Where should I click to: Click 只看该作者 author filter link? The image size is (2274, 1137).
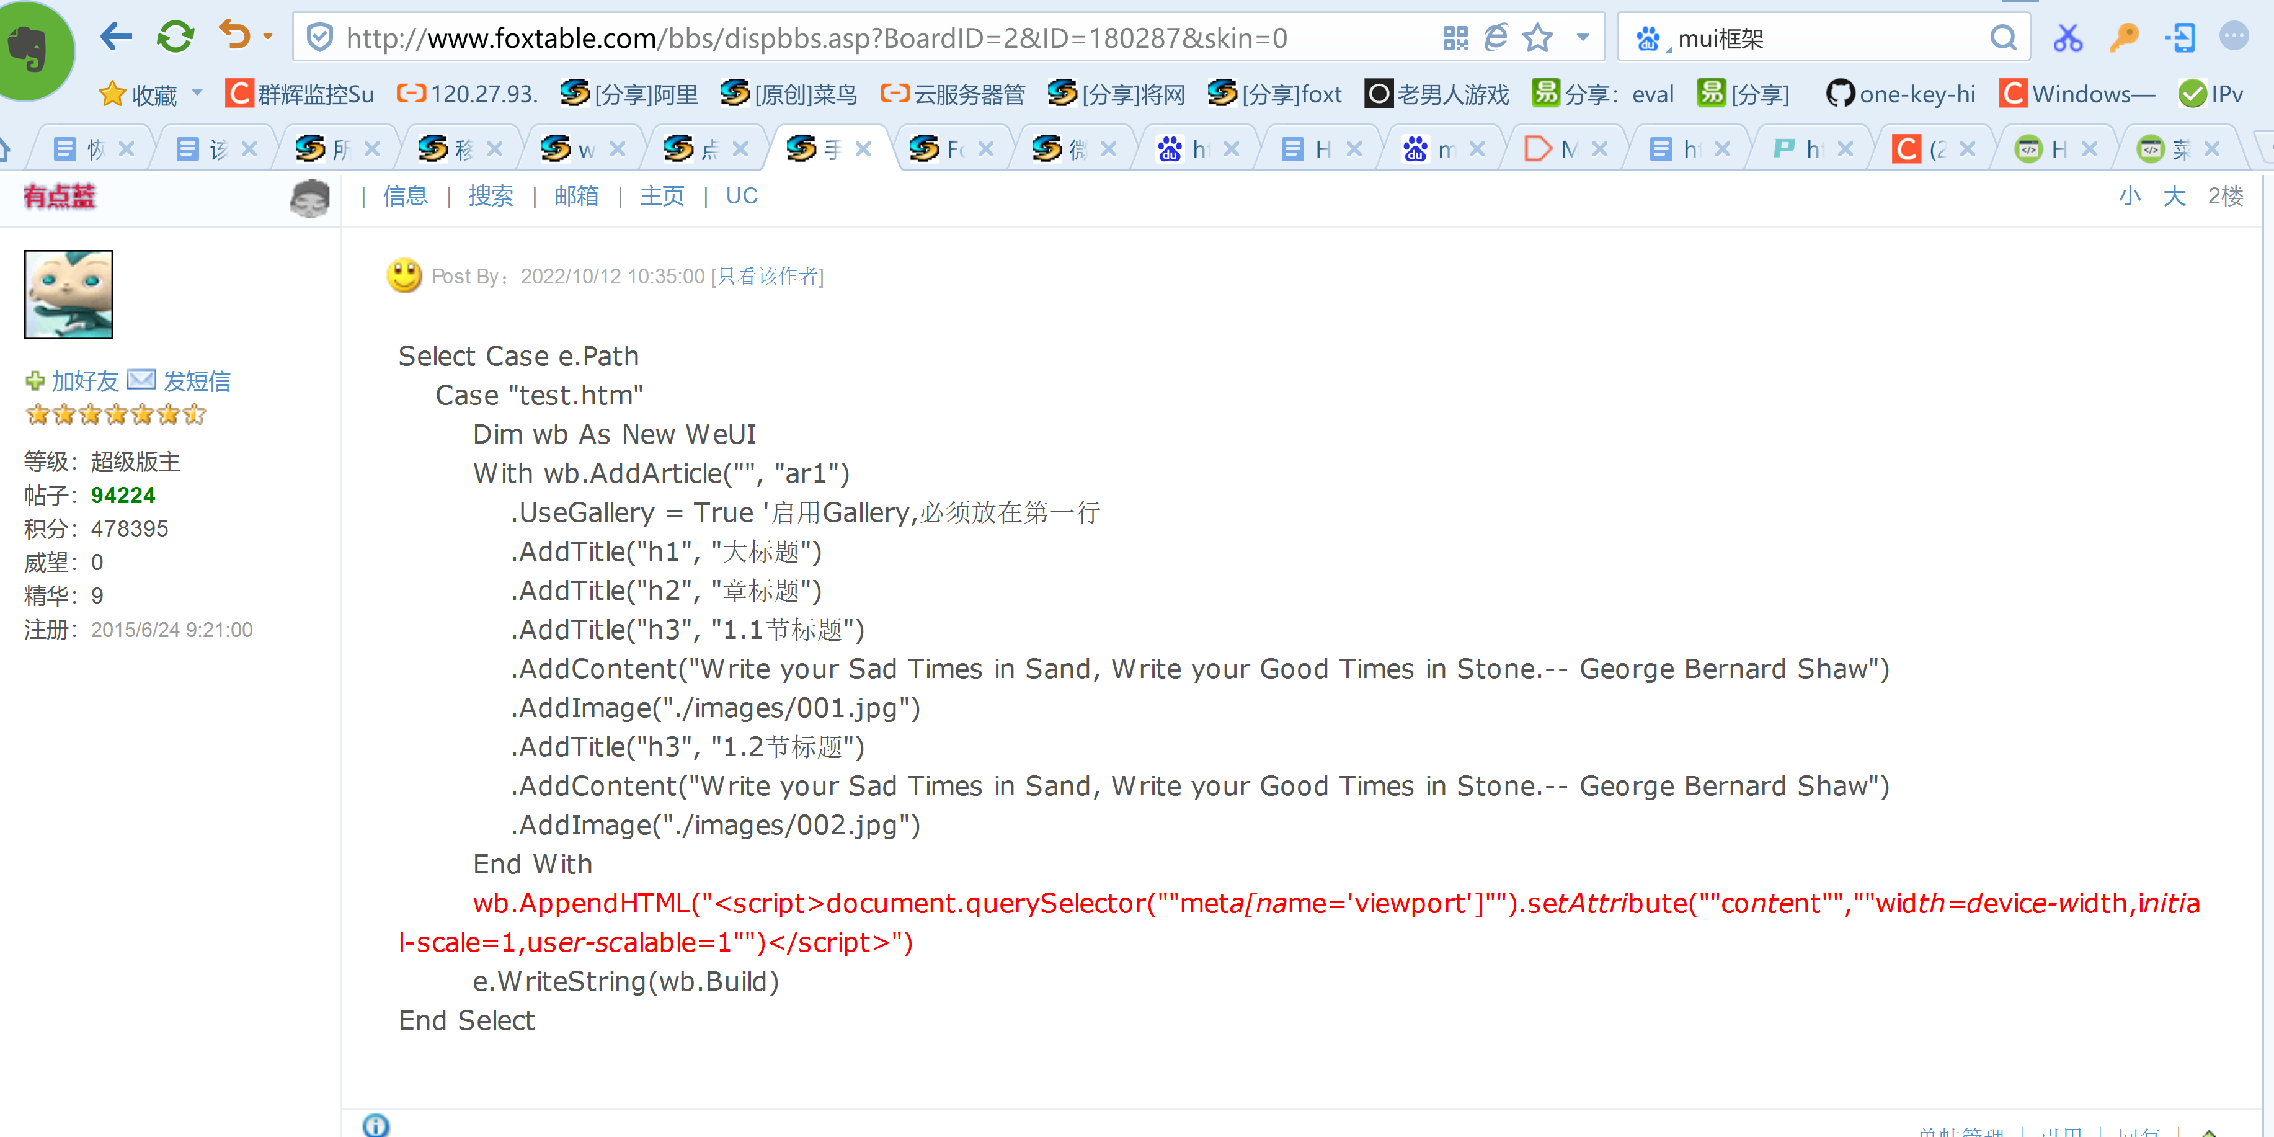(767, 276)
